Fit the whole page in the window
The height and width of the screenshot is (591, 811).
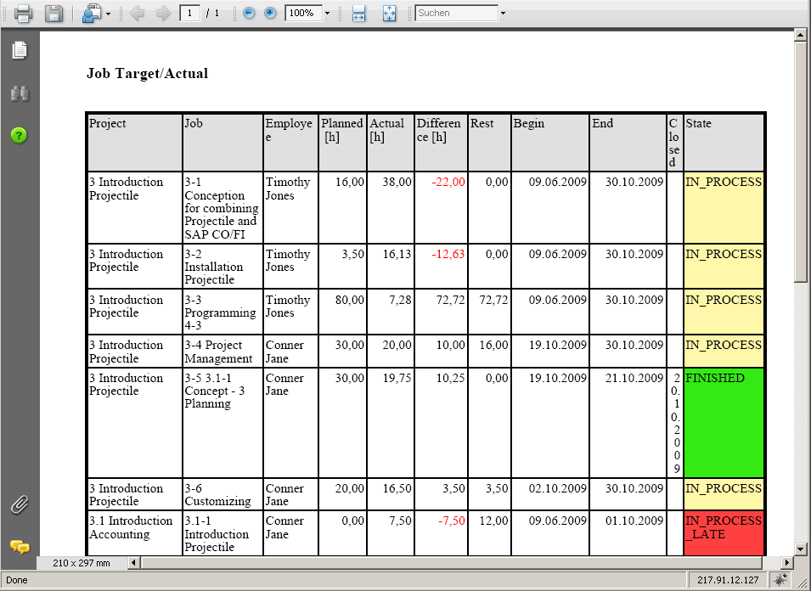[x=389, y=14]
